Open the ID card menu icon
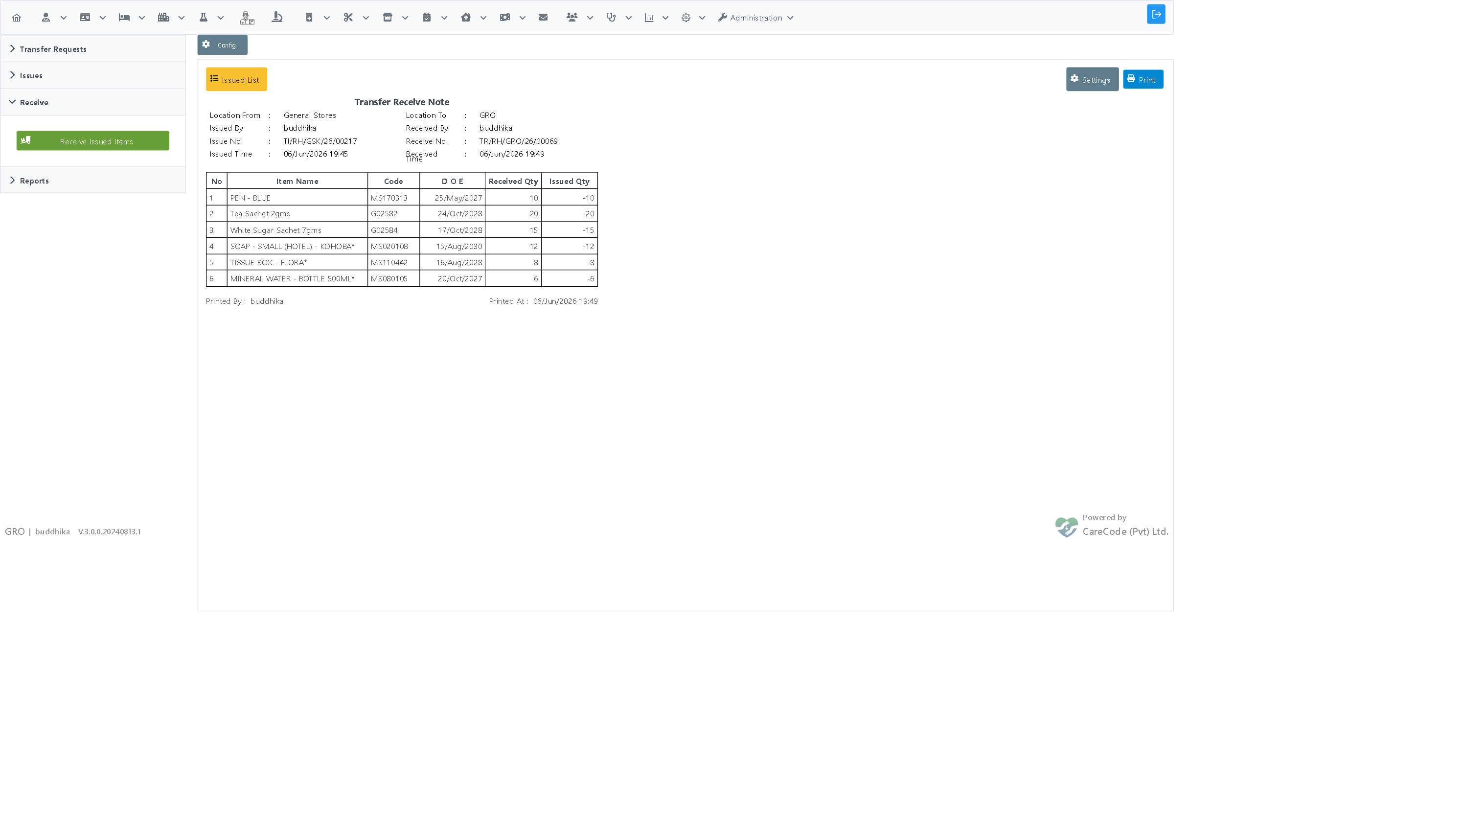The width and height of the screenshot is (1463, 823). 85,18
